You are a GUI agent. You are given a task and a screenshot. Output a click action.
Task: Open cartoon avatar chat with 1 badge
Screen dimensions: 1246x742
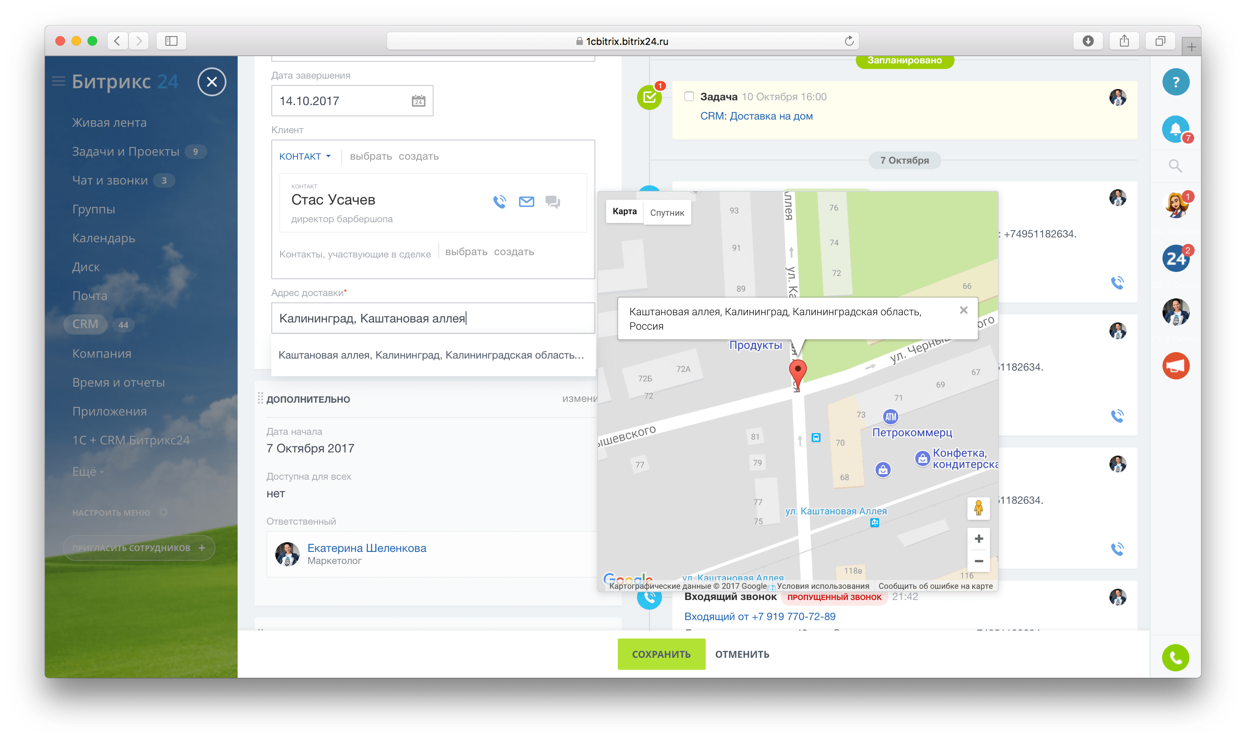[x=1175, y=205]
